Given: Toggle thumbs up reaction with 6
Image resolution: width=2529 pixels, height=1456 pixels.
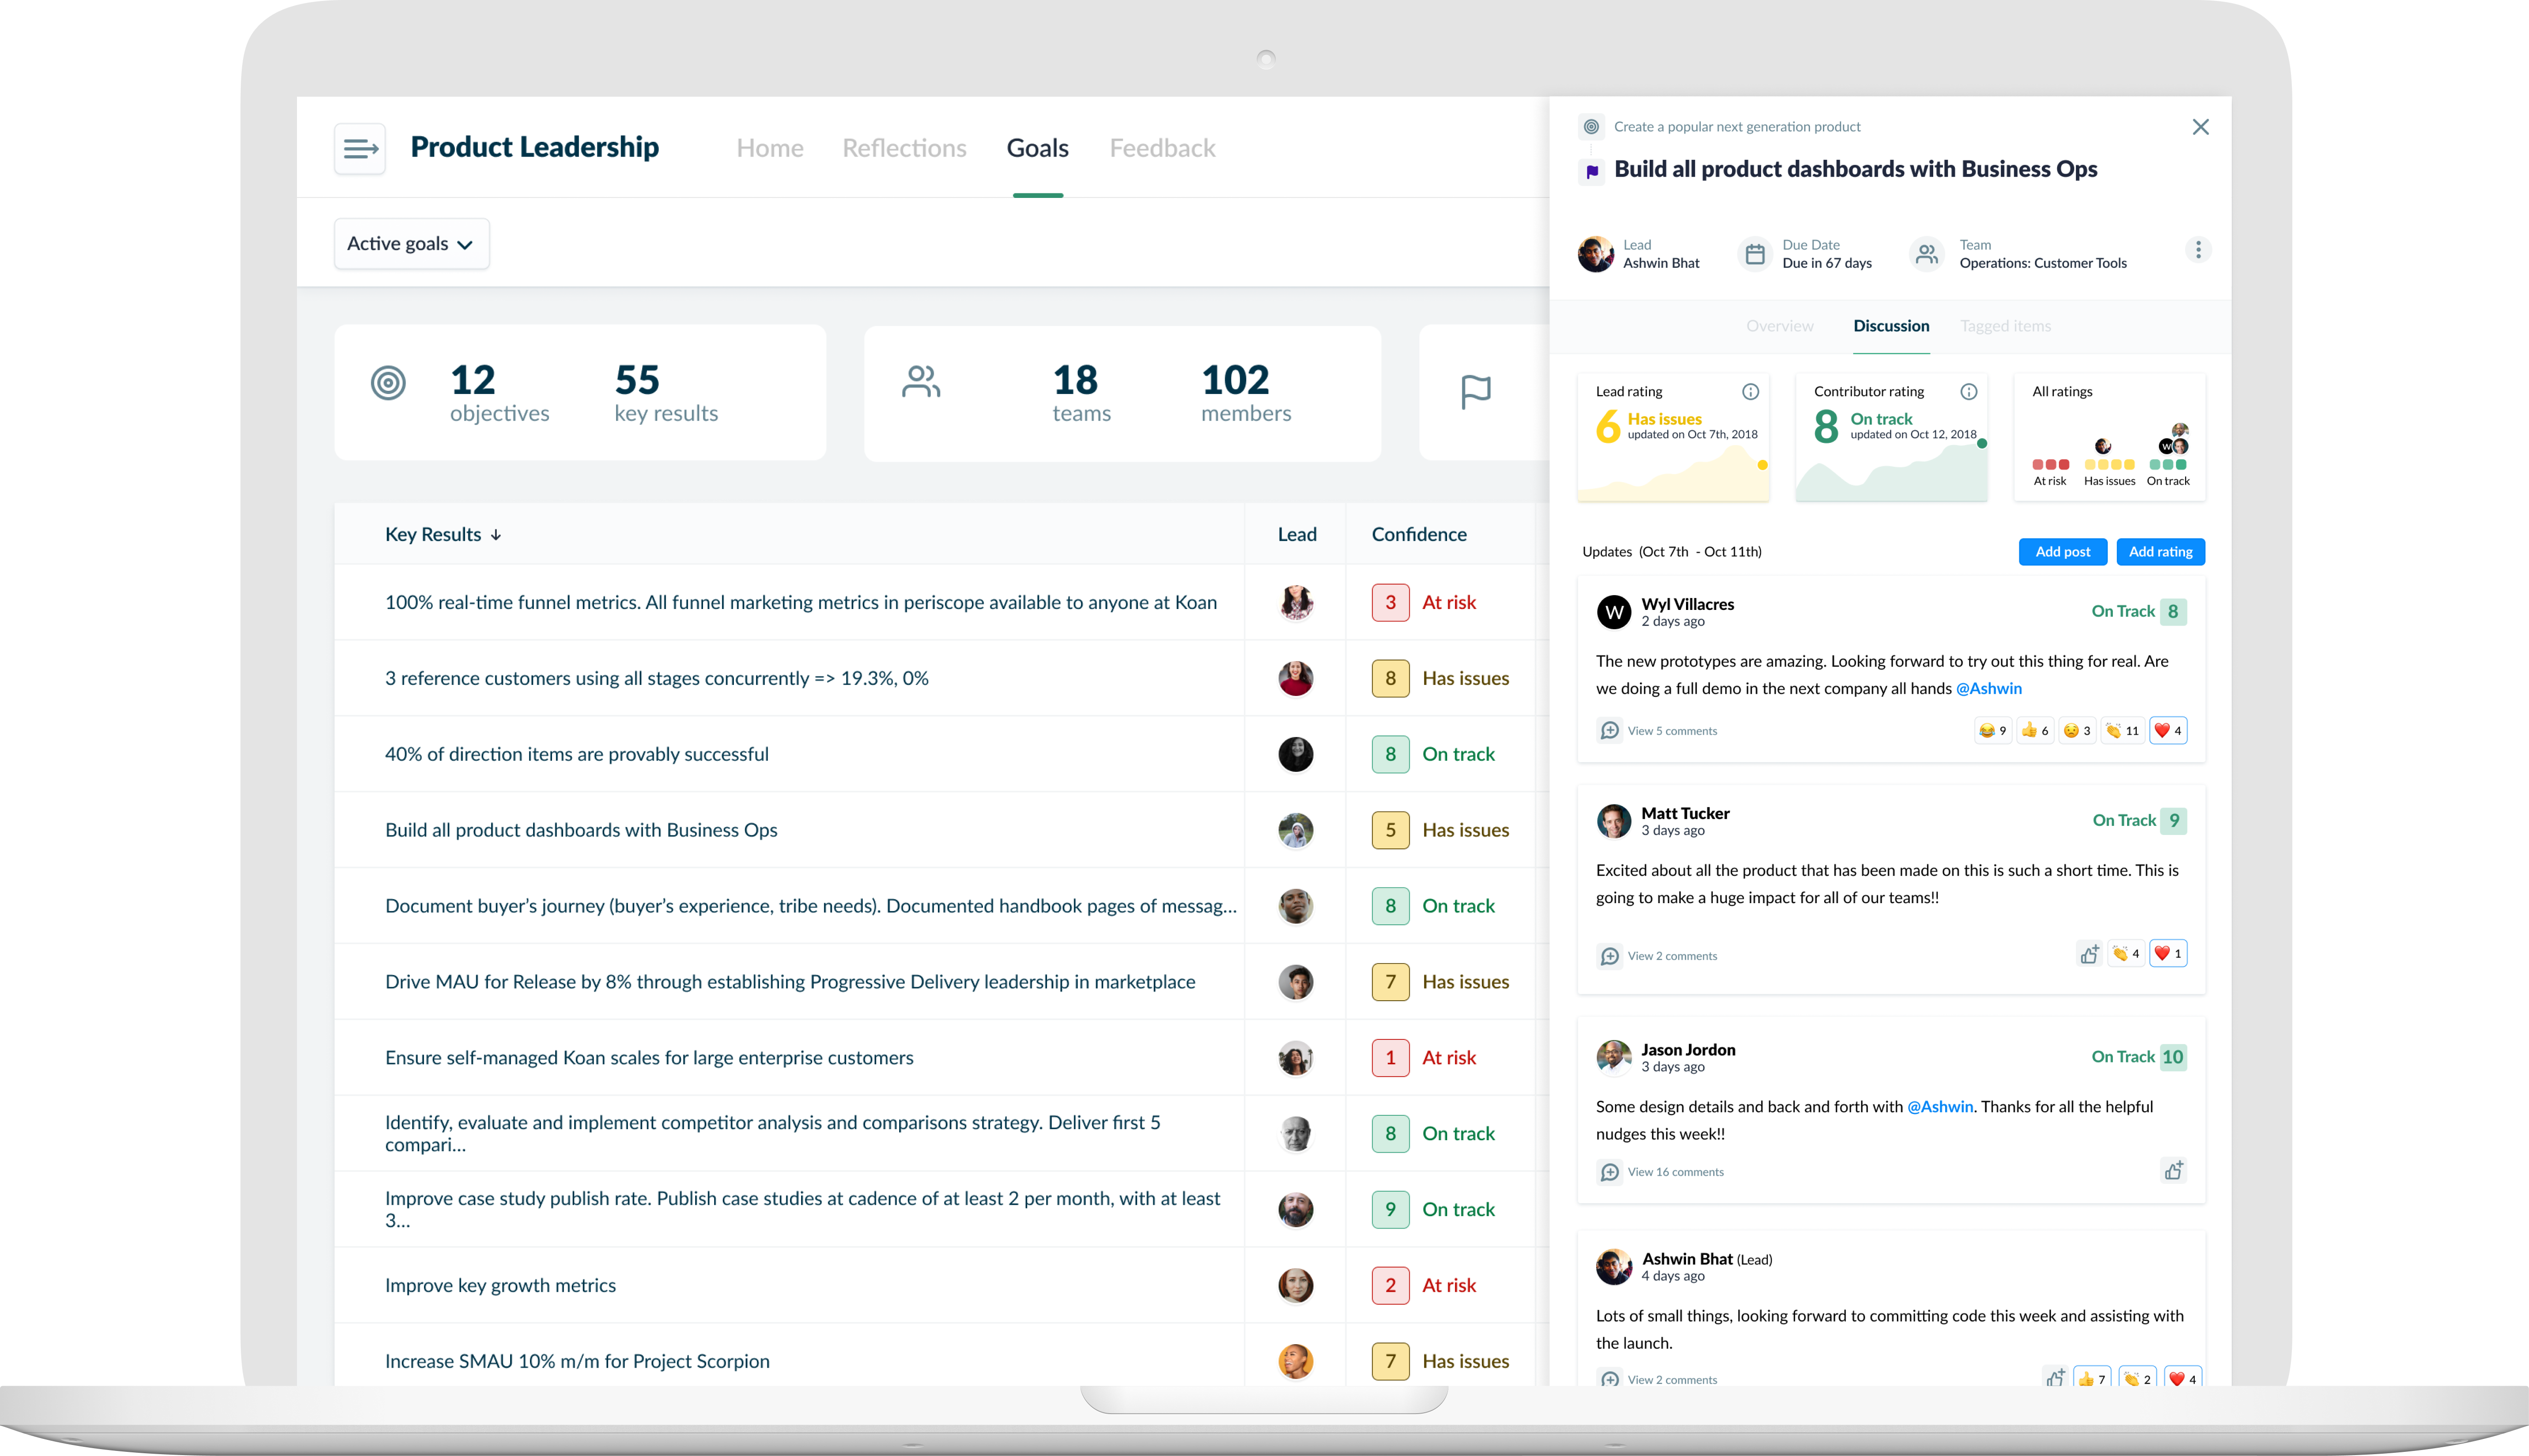Looking at the screenshot, I should [x=2035, y=731].
